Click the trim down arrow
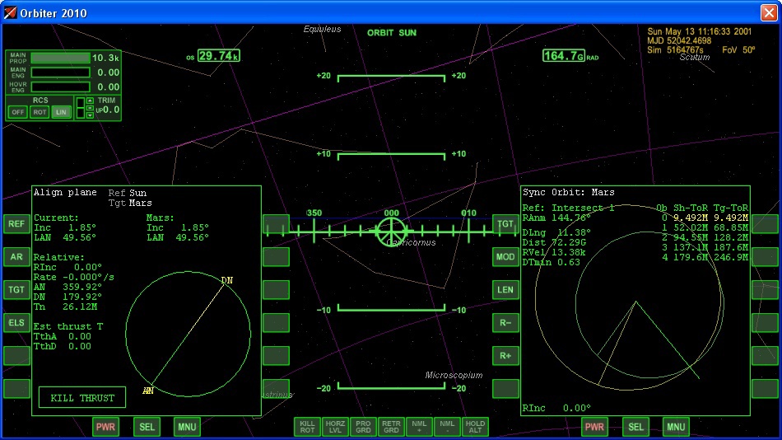The width and height of the screenshot is (782, 440). 90,115
